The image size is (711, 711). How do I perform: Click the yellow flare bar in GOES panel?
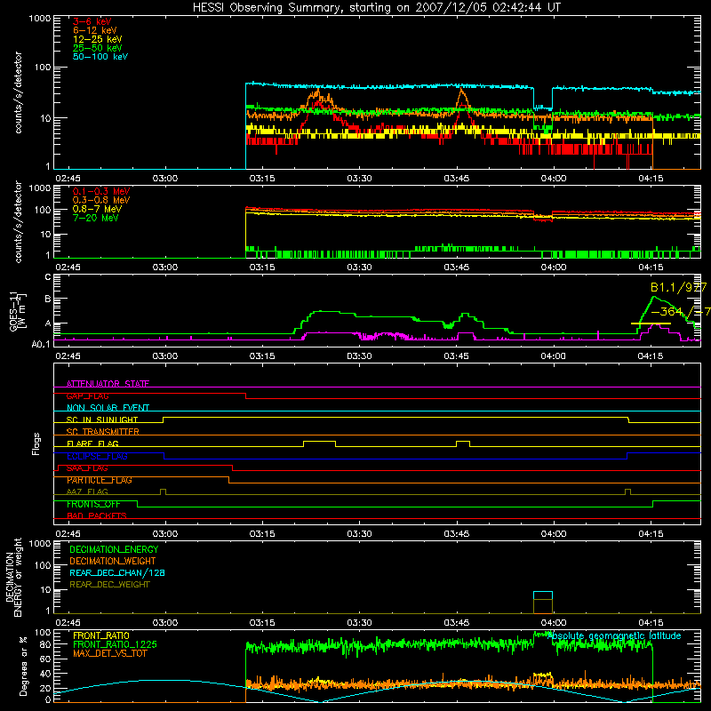coord(651,324)
